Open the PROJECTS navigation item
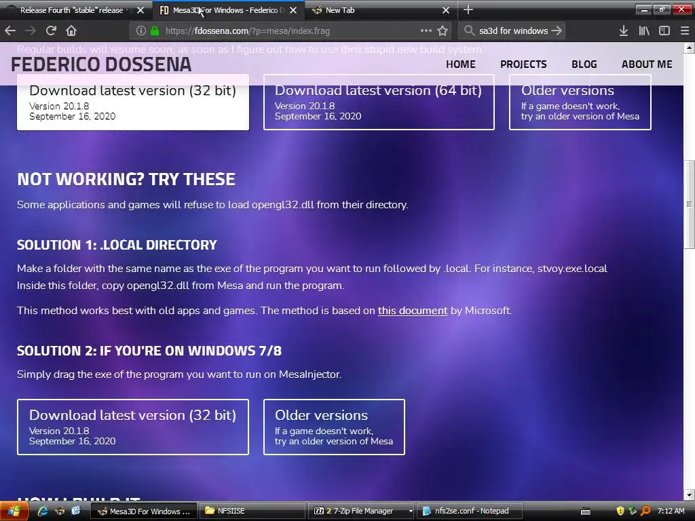The image size is (695, 521). click(523, 64)
